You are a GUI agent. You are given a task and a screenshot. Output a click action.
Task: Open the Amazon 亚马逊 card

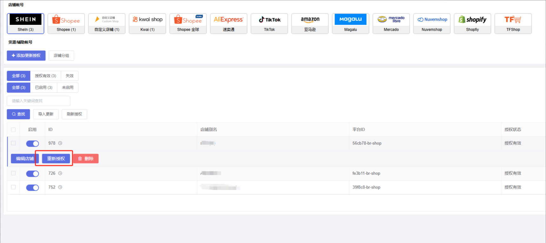coord(310,23)
